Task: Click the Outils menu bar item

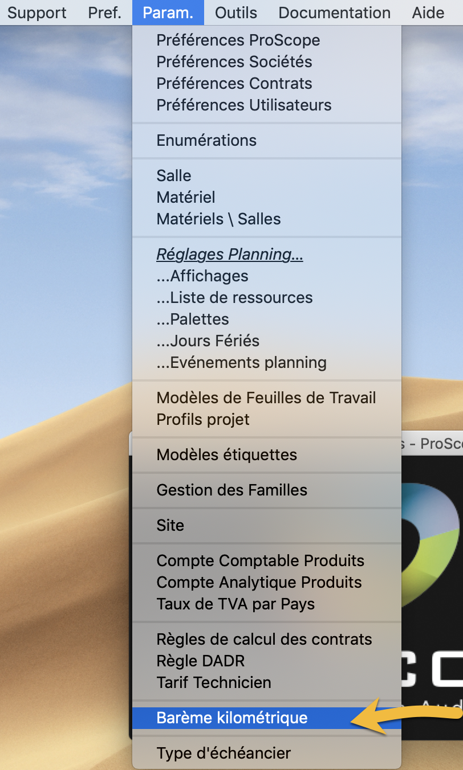Action: pyautogui.click(x=236, y=13)
